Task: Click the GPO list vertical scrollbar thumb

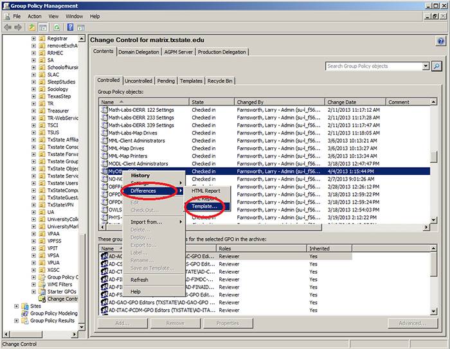Action: point(434,157)
